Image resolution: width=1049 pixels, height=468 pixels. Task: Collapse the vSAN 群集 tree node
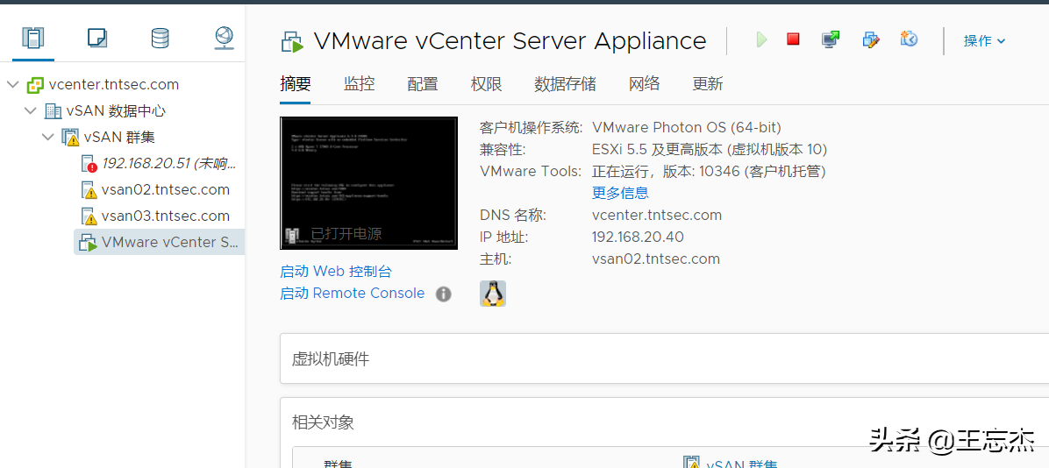(47, 137)
